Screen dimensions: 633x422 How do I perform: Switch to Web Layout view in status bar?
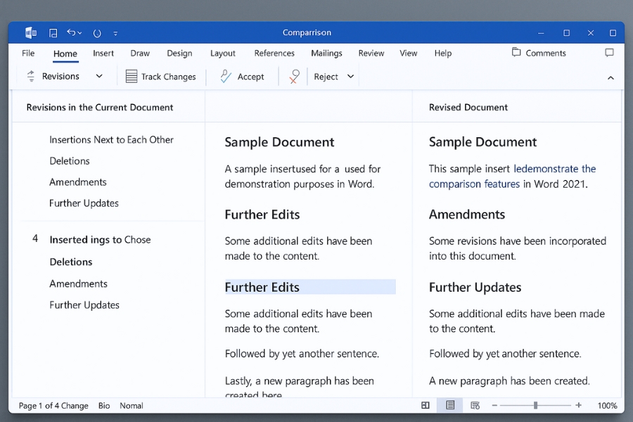(x=475, y=405)
